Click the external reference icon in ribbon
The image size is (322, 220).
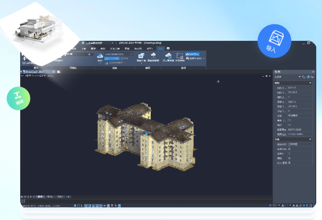point(180,57)
